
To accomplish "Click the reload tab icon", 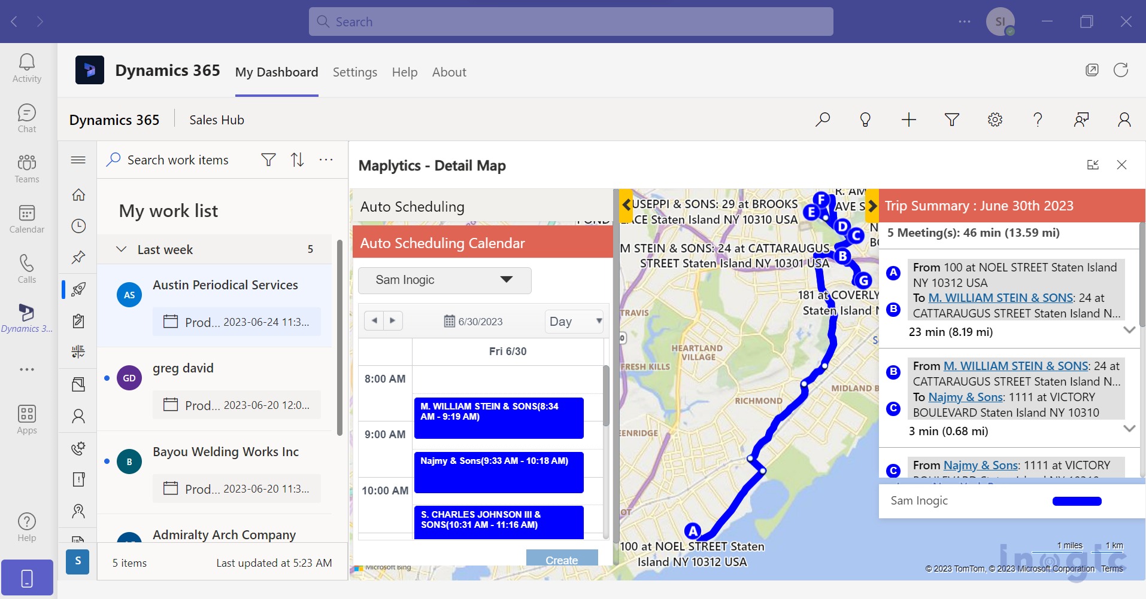I will [x=1121, y=70].
